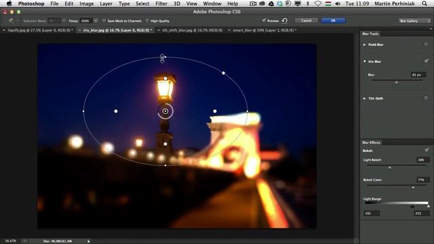The image size is (434, 244).
Task: Open the Layer menu
Action: pyautogui.click(x=106, y=3)
